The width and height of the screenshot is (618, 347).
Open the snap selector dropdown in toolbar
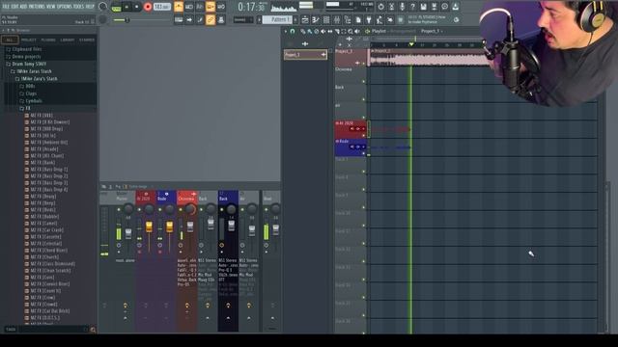(242, 19)
